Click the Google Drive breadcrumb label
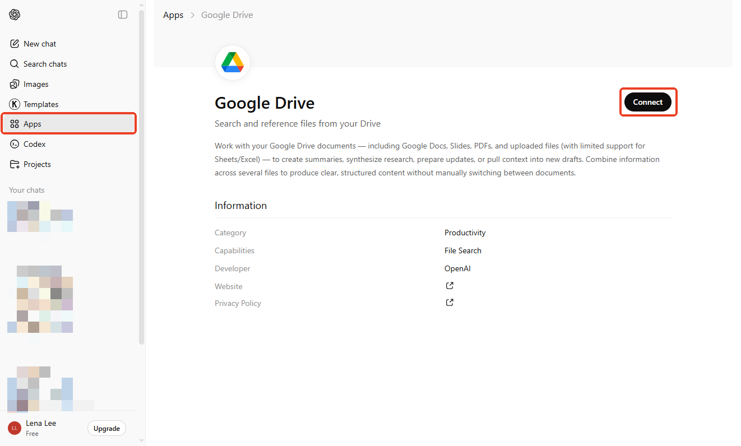This screenshot has width=741, height=446. (x=226, y=15)
